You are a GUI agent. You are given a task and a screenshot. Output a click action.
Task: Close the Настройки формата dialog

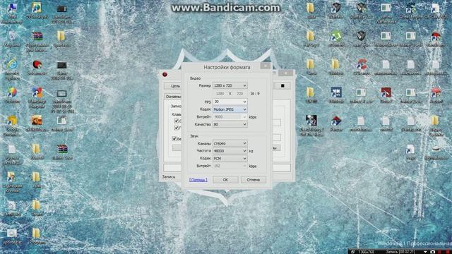[x=266, y=66]
